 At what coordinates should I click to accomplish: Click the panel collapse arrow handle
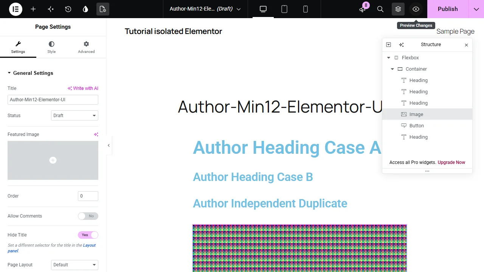(109, 145)
